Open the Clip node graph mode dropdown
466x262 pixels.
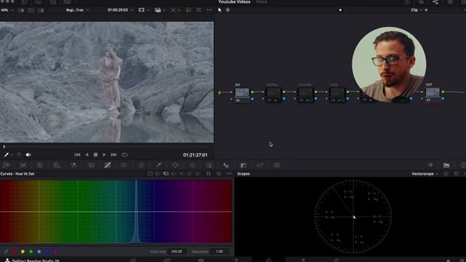coord(416,10)
